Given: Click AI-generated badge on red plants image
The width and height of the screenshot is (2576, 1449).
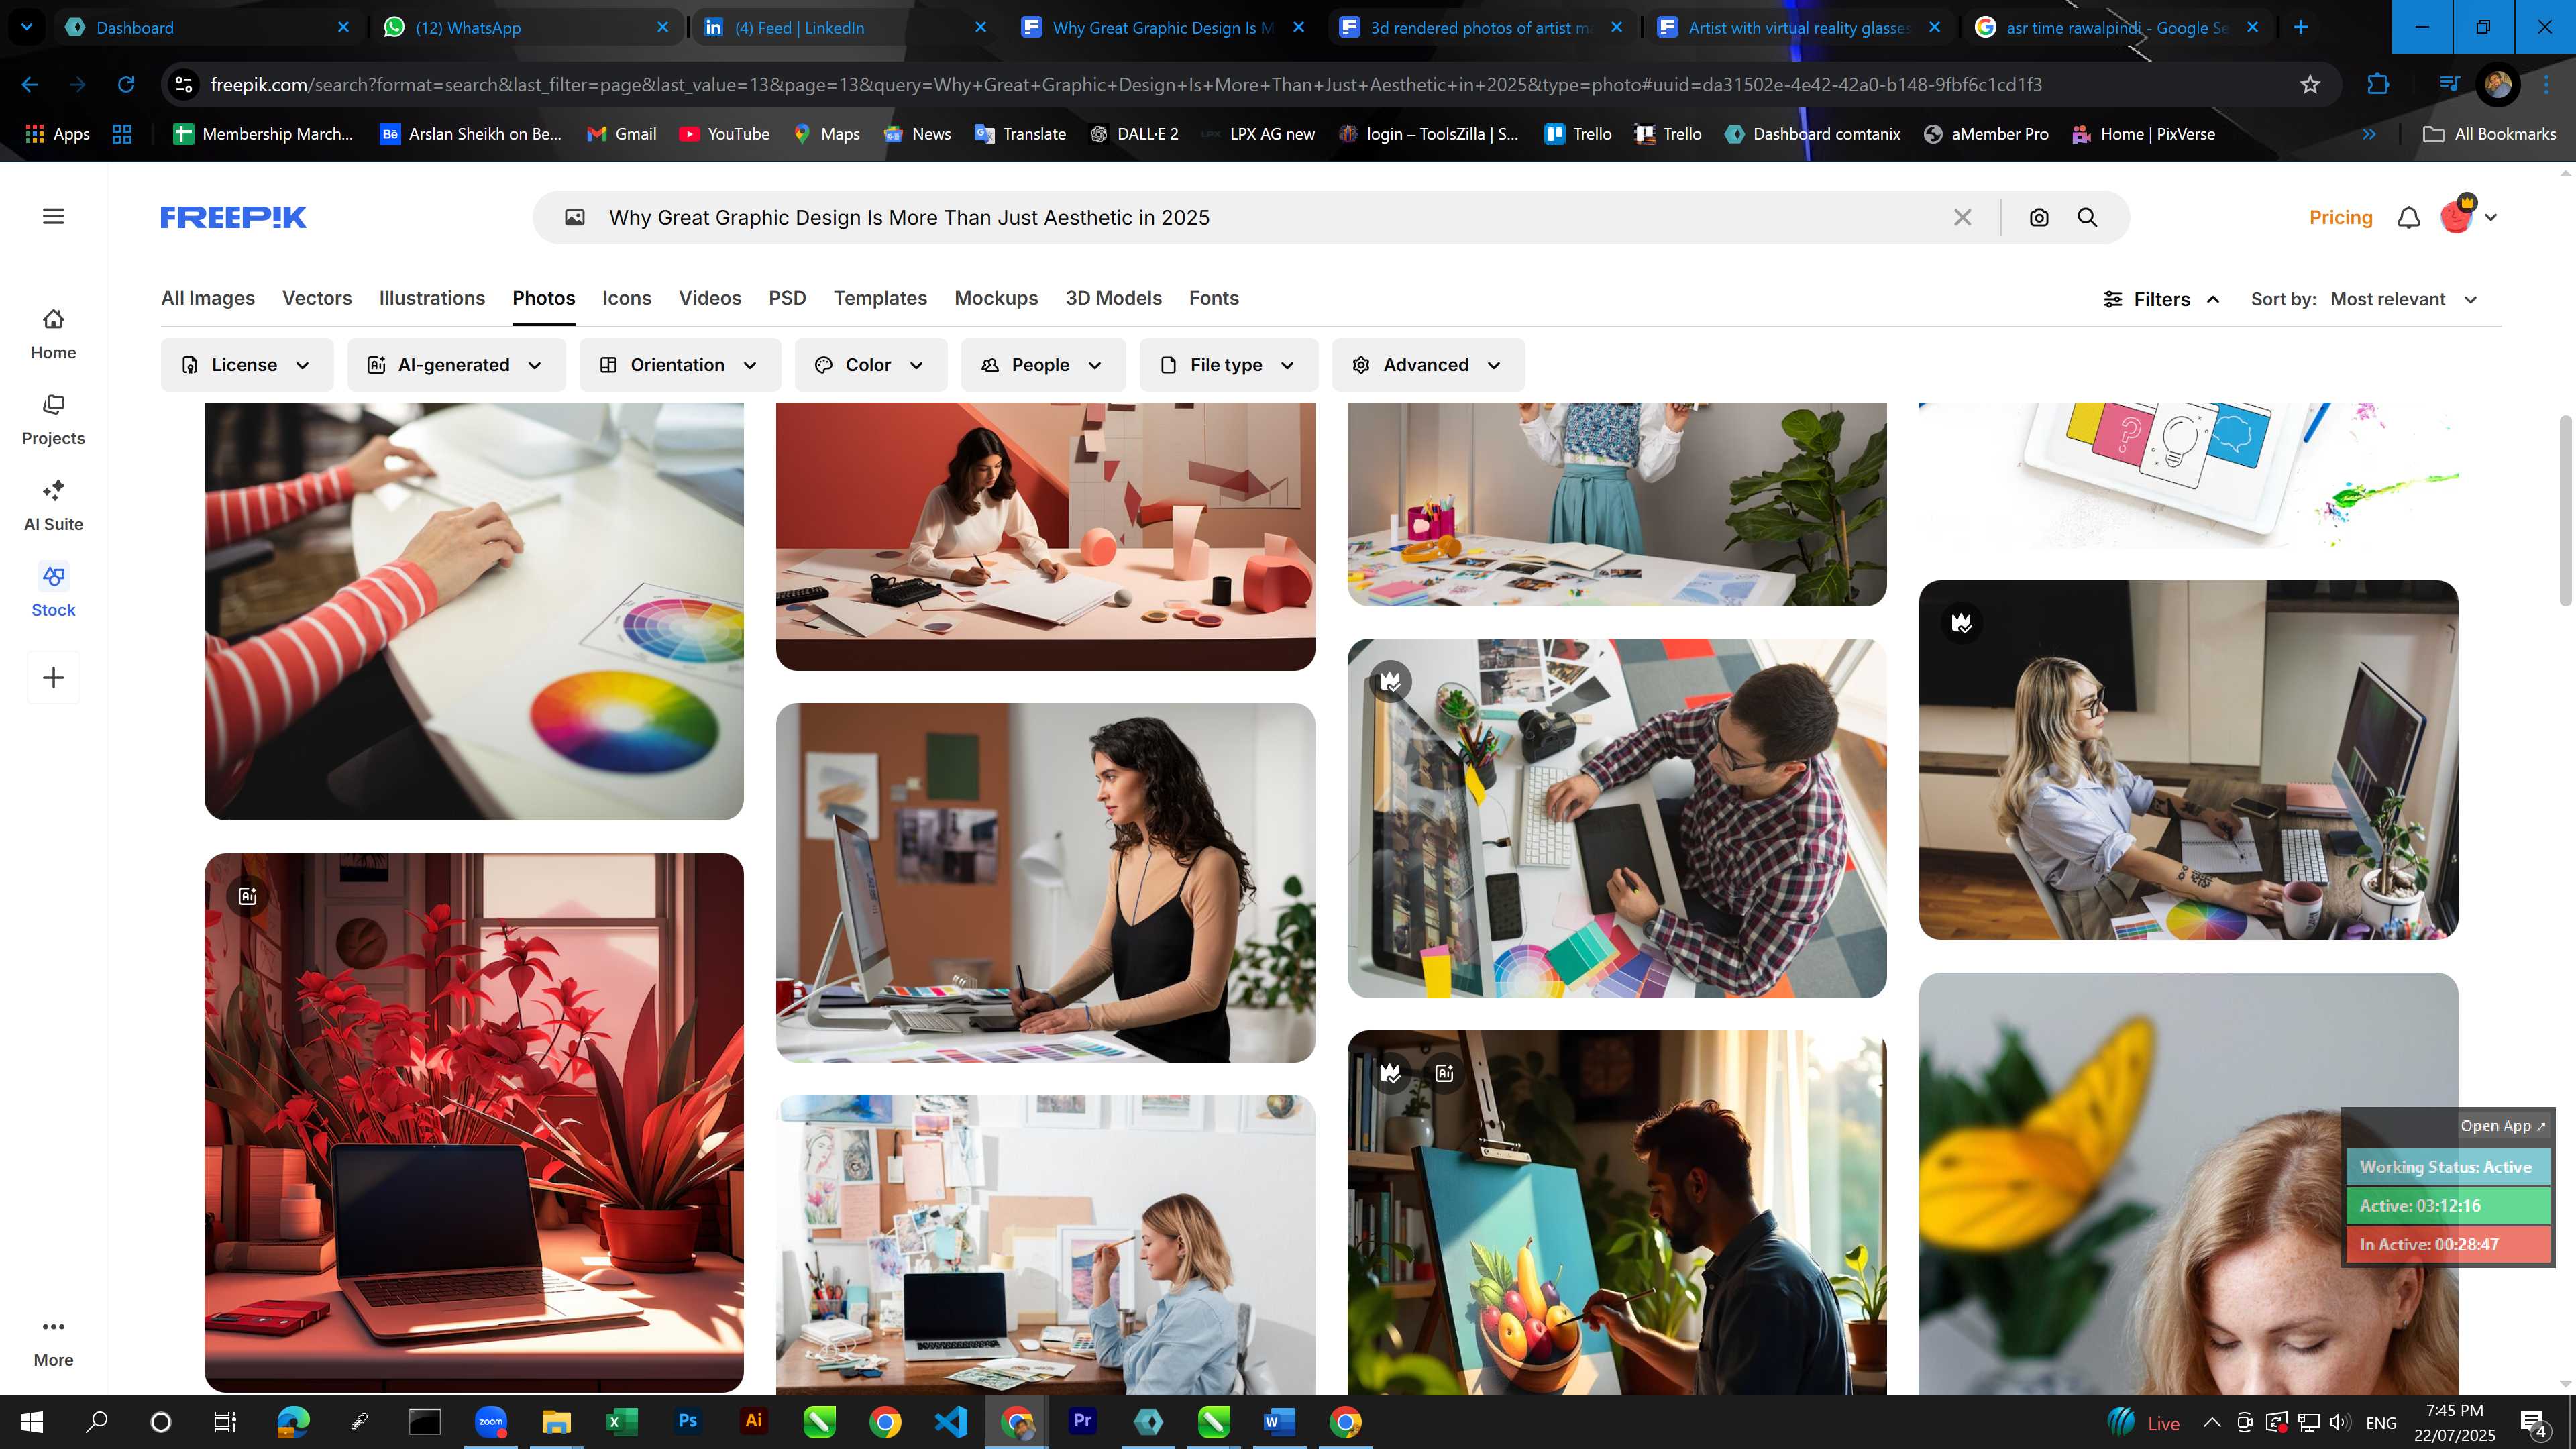Looking at the screenshot, I should pos(247,896).
